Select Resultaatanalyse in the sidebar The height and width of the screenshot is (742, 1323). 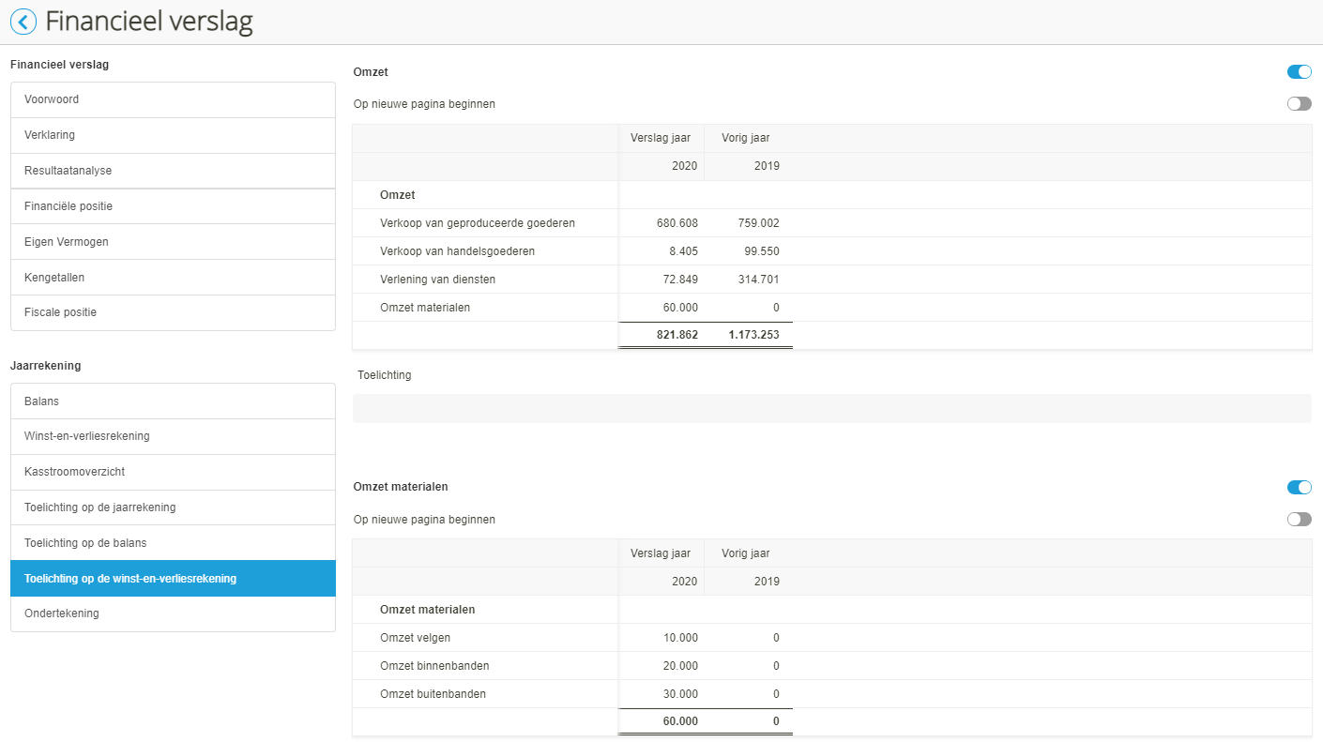[x=173, y=171]
